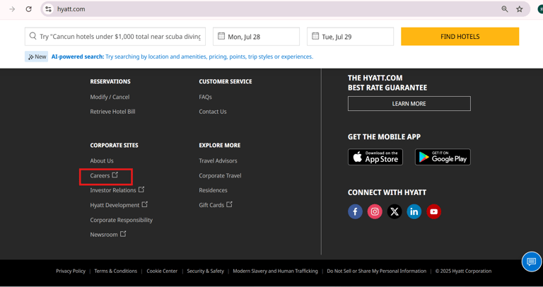Click the CONNECT WITH HYATT heading
The height and width of the screenshot is (287, 543).
click(x=387, y=192)
